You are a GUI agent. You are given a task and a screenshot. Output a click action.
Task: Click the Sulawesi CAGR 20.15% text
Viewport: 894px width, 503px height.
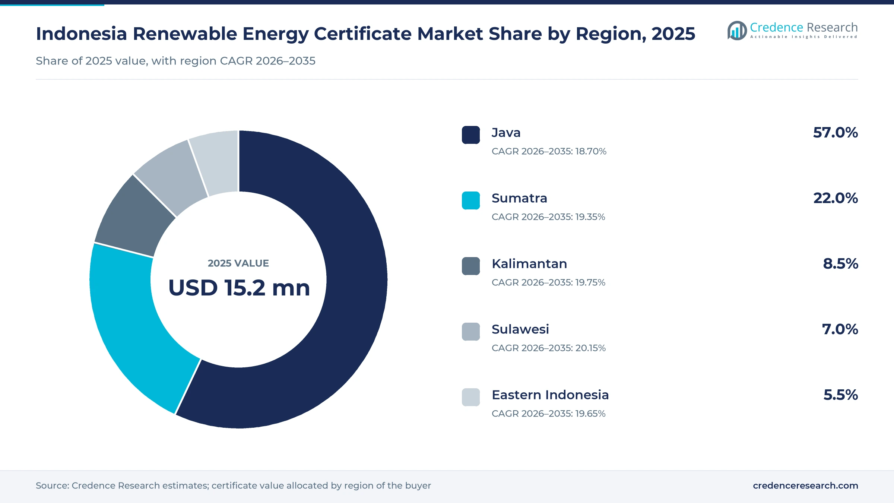[549, 348]
